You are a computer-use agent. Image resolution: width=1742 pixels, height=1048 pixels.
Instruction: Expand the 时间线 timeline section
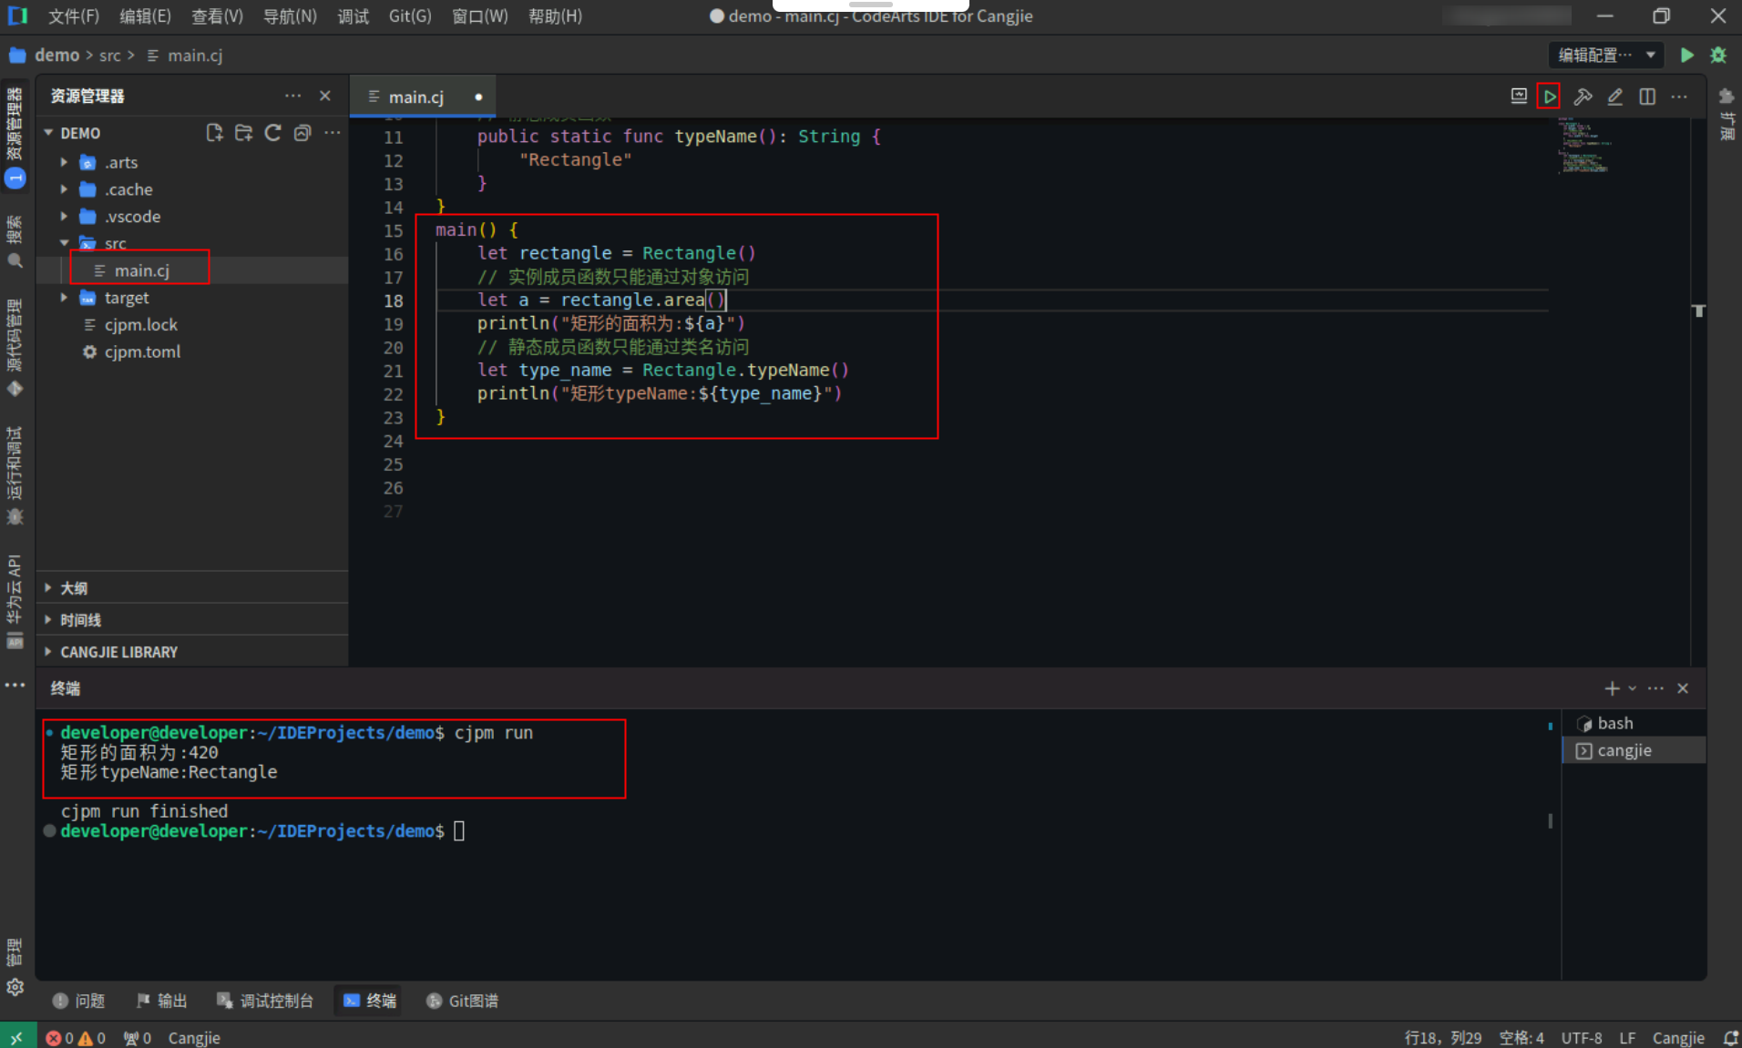(x=191, y=620)
